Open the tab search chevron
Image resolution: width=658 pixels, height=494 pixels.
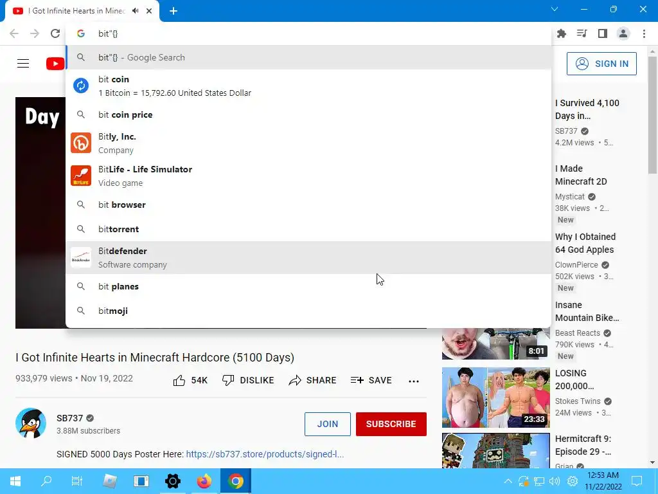click(x=555, y=9)
